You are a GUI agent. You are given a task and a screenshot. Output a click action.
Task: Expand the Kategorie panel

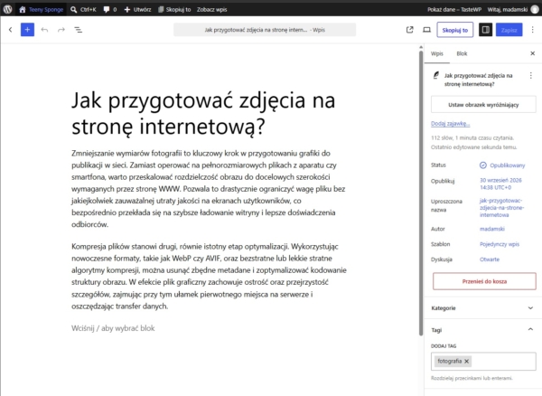click(482, 307)
